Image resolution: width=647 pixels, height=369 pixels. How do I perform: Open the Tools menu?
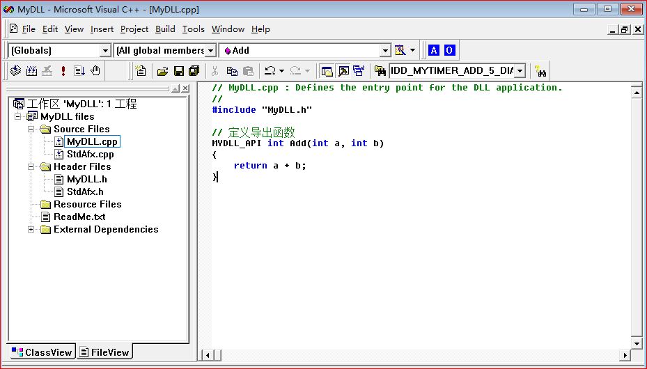pos(194,29)
